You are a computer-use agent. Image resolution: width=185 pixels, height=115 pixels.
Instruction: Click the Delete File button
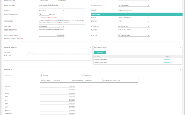point(100,52)
